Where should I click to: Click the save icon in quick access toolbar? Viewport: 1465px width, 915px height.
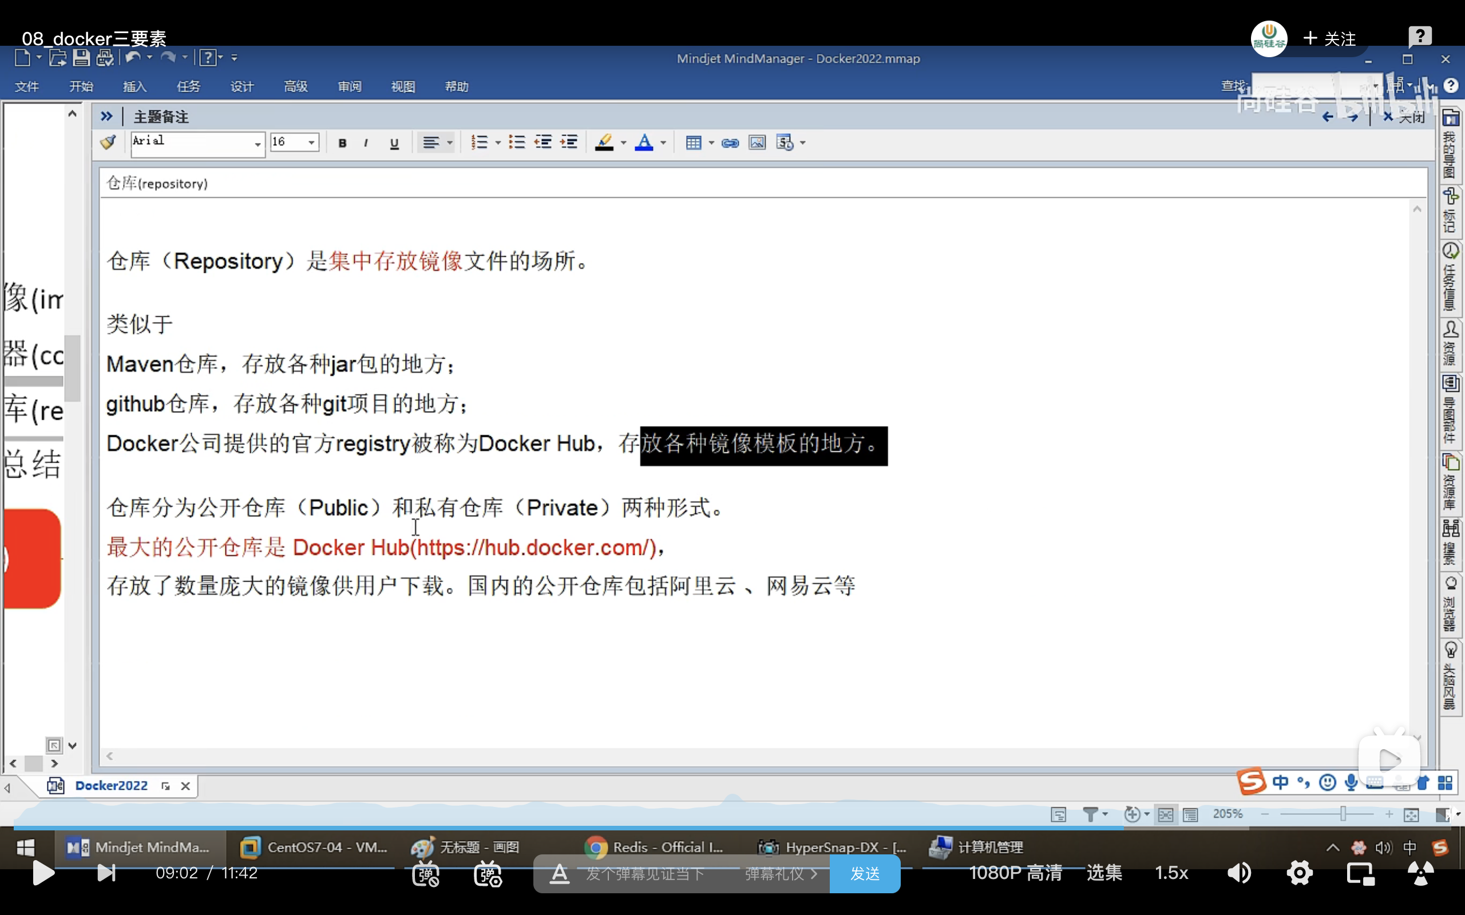(x=81, y=58)
